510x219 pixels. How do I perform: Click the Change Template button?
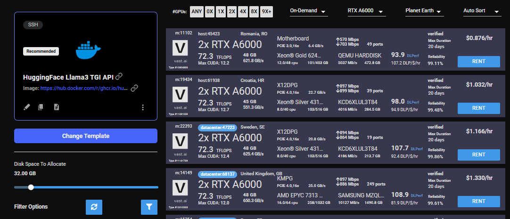(x=85, y=136)
